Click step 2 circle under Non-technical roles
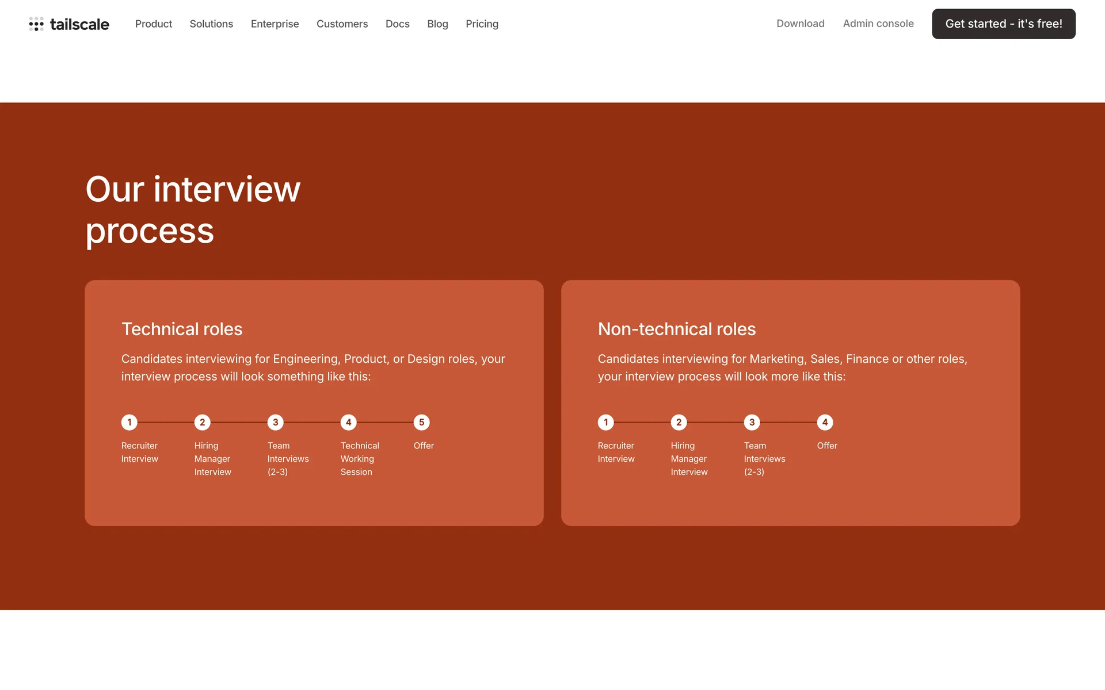1105x690 pixels. [679, 423]
